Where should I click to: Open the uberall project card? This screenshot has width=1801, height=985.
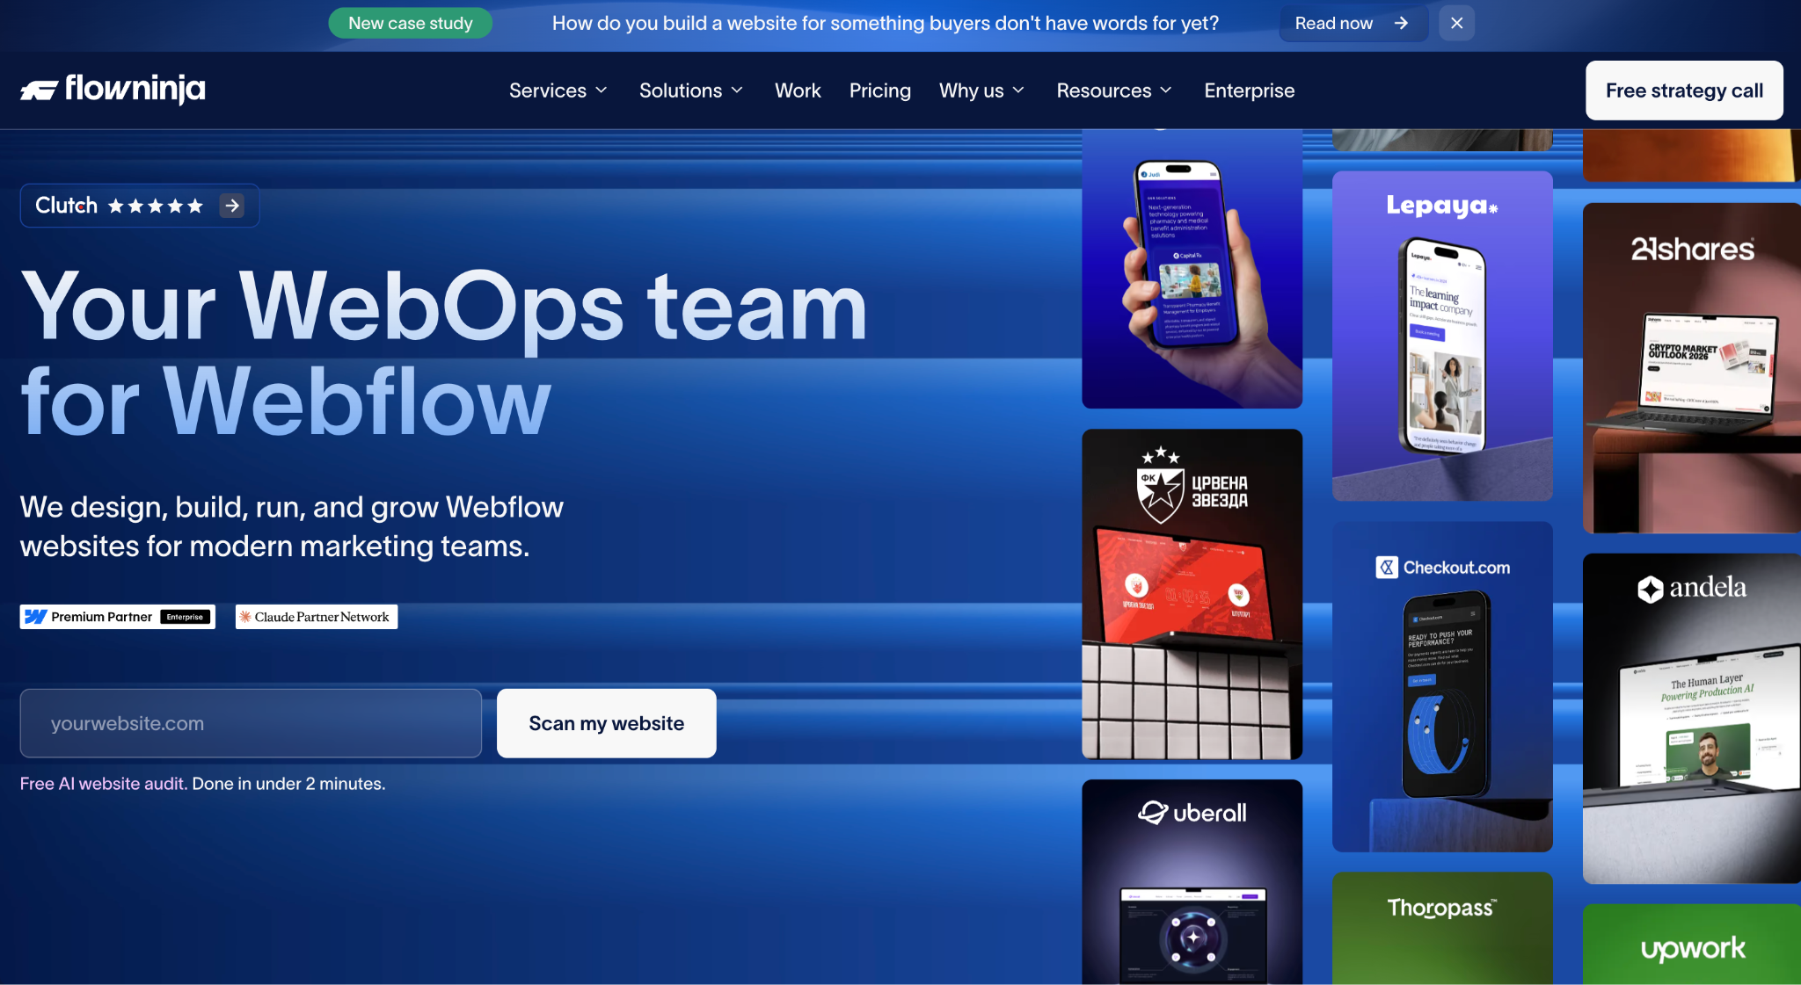pyautogui.click(x=1192, y=881)
